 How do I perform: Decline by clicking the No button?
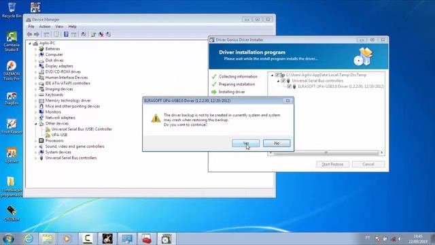[x=277, y=143]
